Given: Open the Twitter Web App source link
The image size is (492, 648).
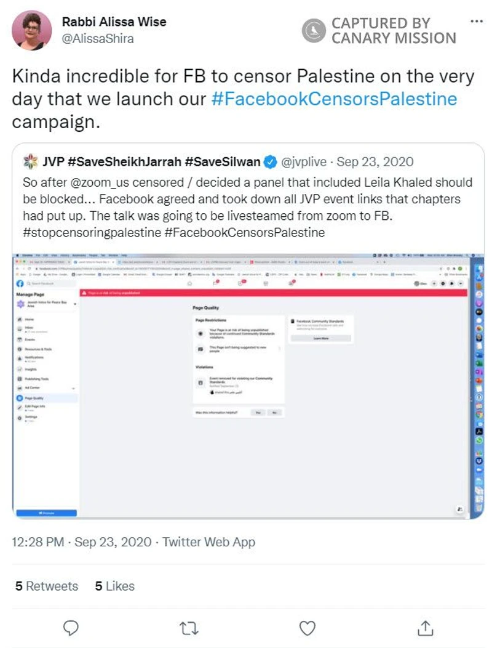Looking at the screenshot, I should point(208,542).
